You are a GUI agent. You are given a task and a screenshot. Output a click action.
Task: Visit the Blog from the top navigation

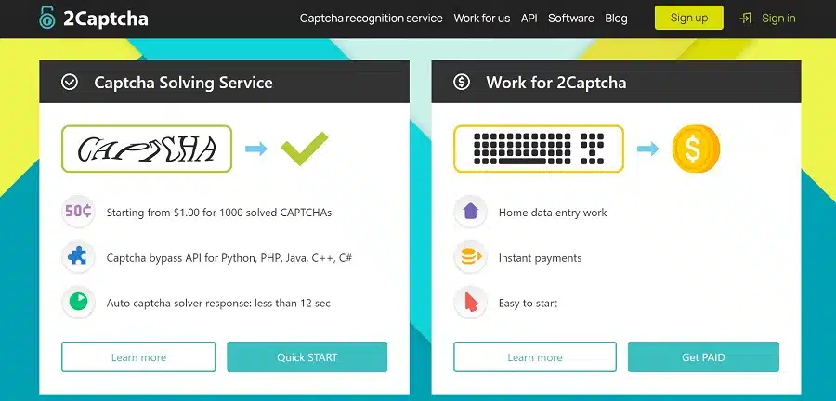[x=616, y=19]
